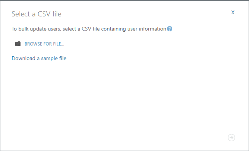Choose a CSV via BROWSE FOR FILE...

[44, 44]
